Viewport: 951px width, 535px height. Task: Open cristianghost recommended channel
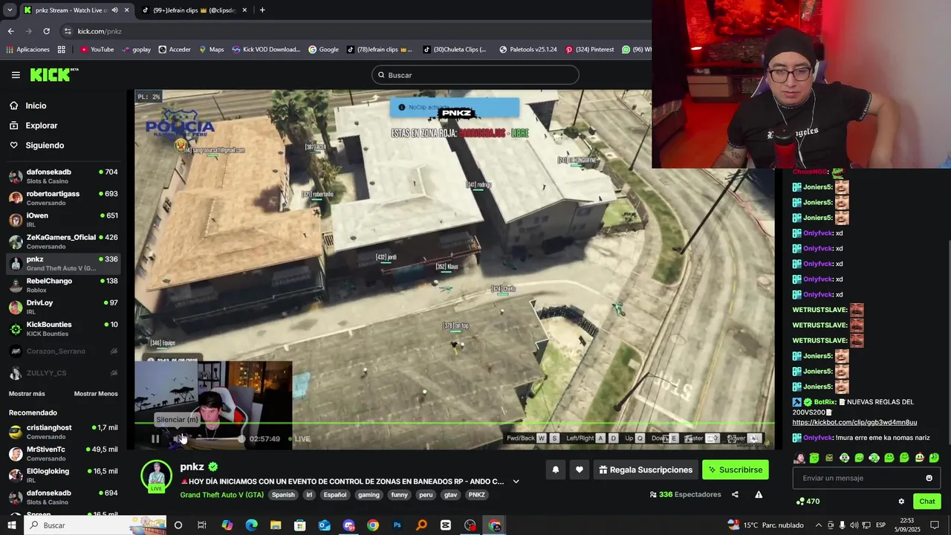(63, 432)
